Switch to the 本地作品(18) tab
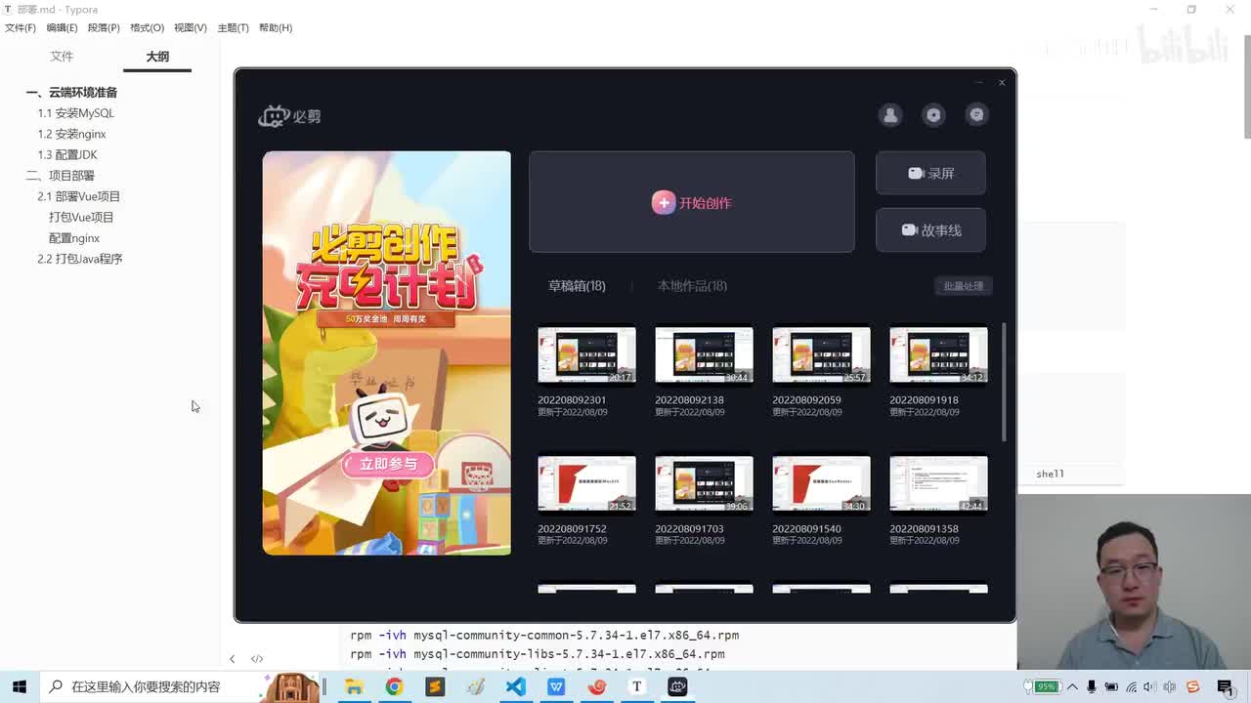Screen dimensions: 1251x703 tap(692, 286)
